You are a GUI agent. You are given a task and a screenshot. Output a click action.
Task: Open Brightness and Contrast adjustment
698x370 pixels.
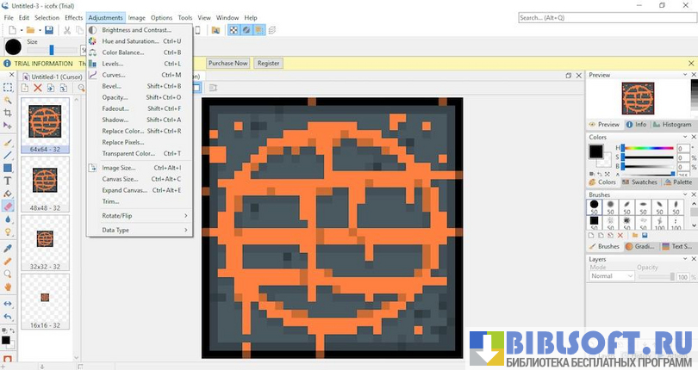click(136, 30)
